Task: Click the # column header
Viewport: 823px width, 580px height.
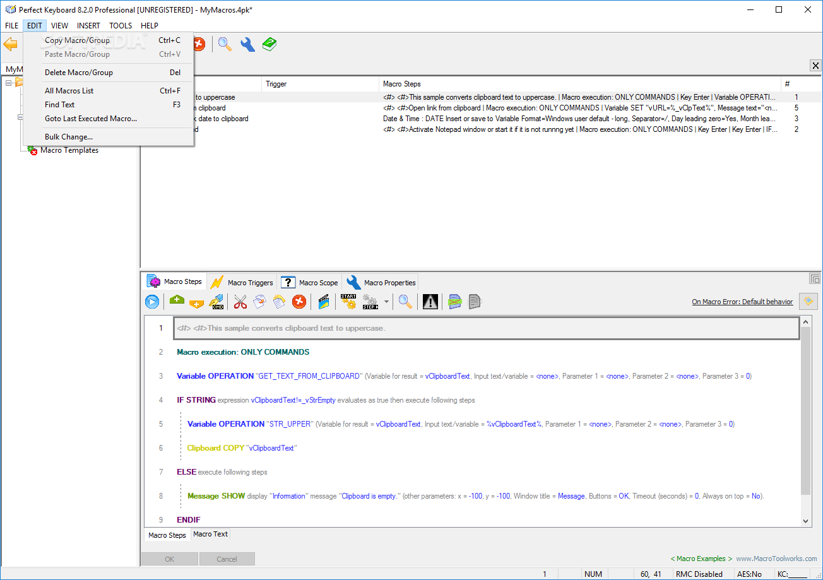Action: pos(800,83)
